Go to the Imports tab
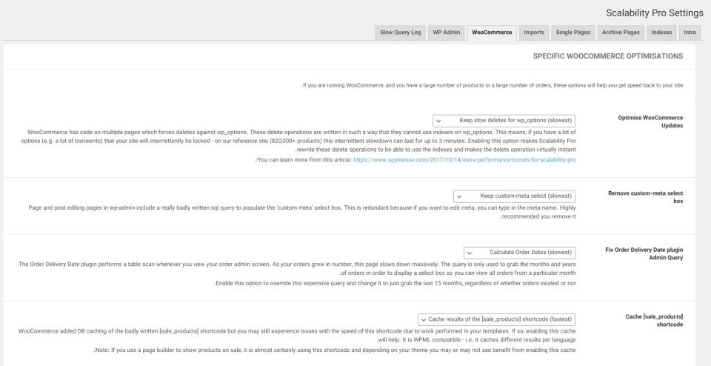Viewport: 711px width, 366px height. (533, 33)
